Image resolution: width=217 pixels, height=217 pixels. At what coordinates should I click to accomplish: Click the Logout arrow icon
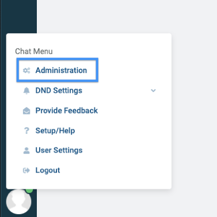click(x=26, y=170)
